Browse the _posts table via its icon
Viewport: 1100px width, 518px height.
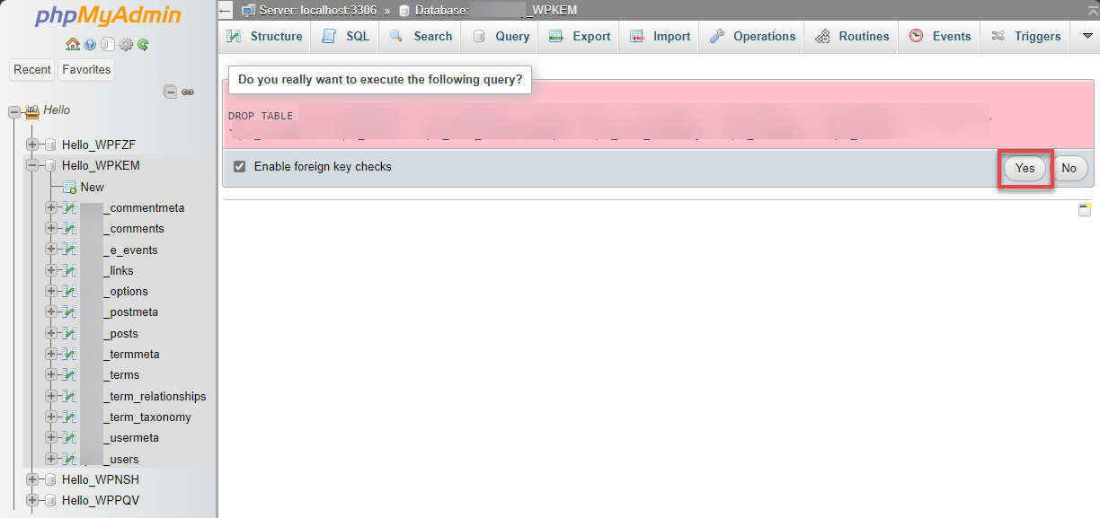point(70,333)
